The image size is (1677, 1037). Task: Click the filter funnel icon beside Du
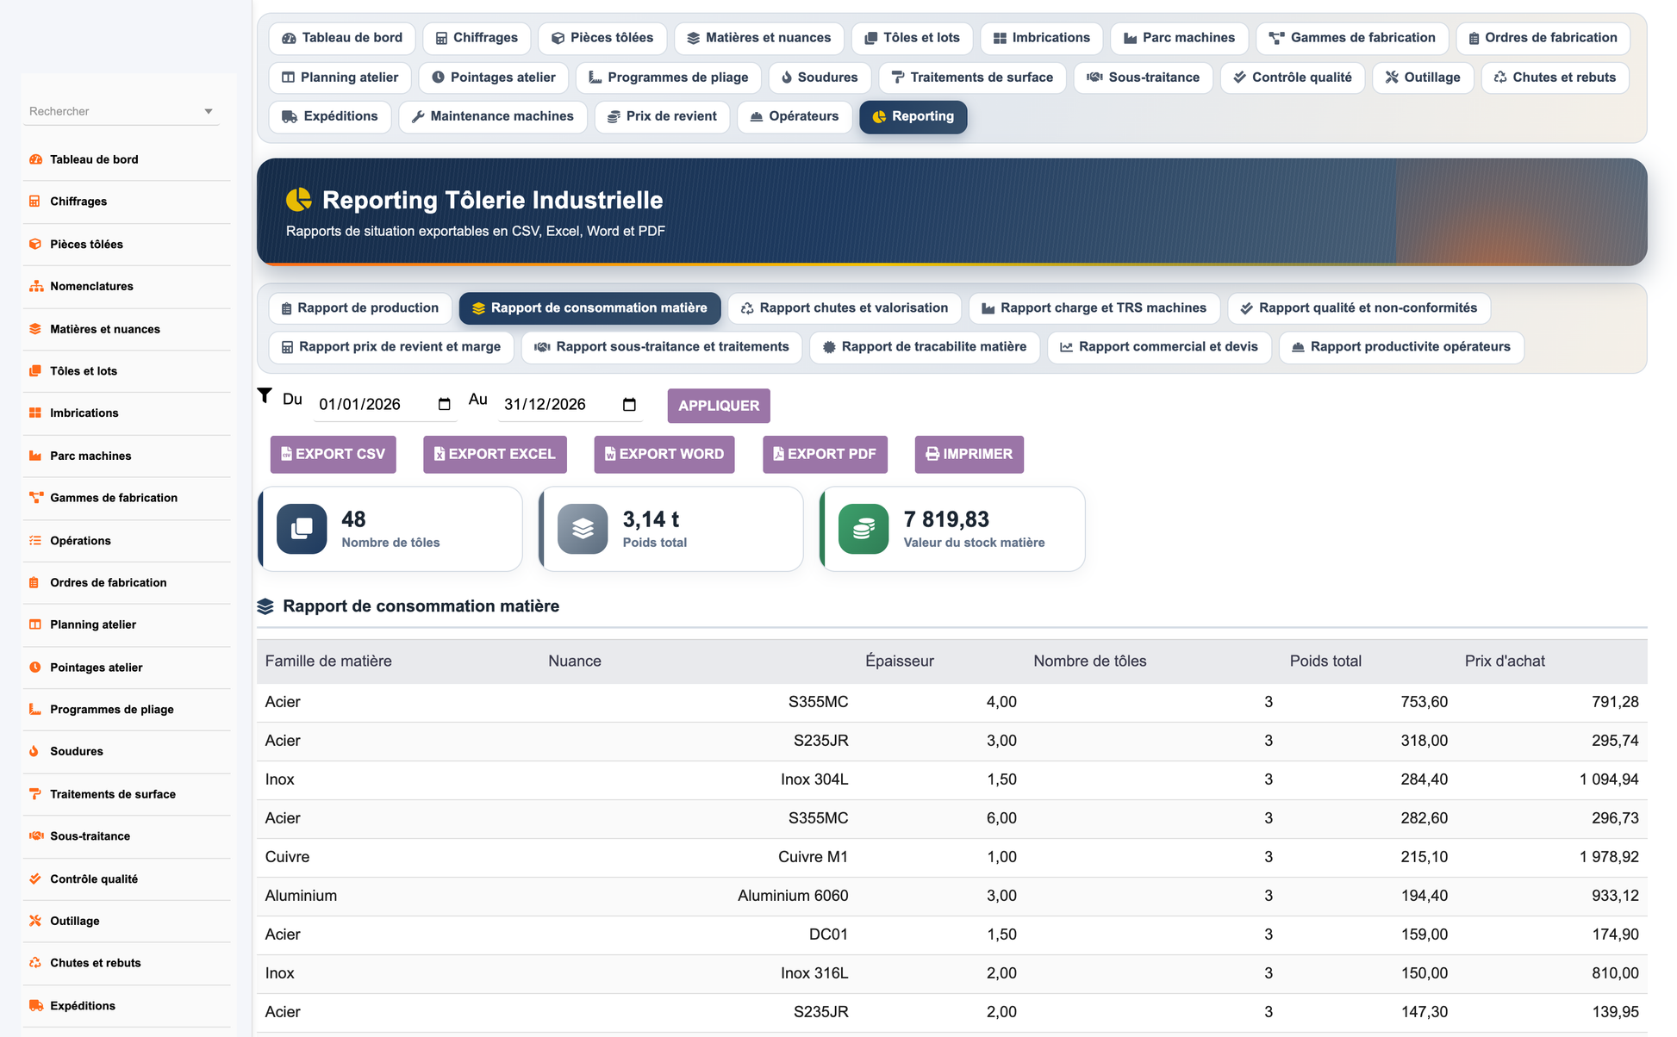(265, 395)
